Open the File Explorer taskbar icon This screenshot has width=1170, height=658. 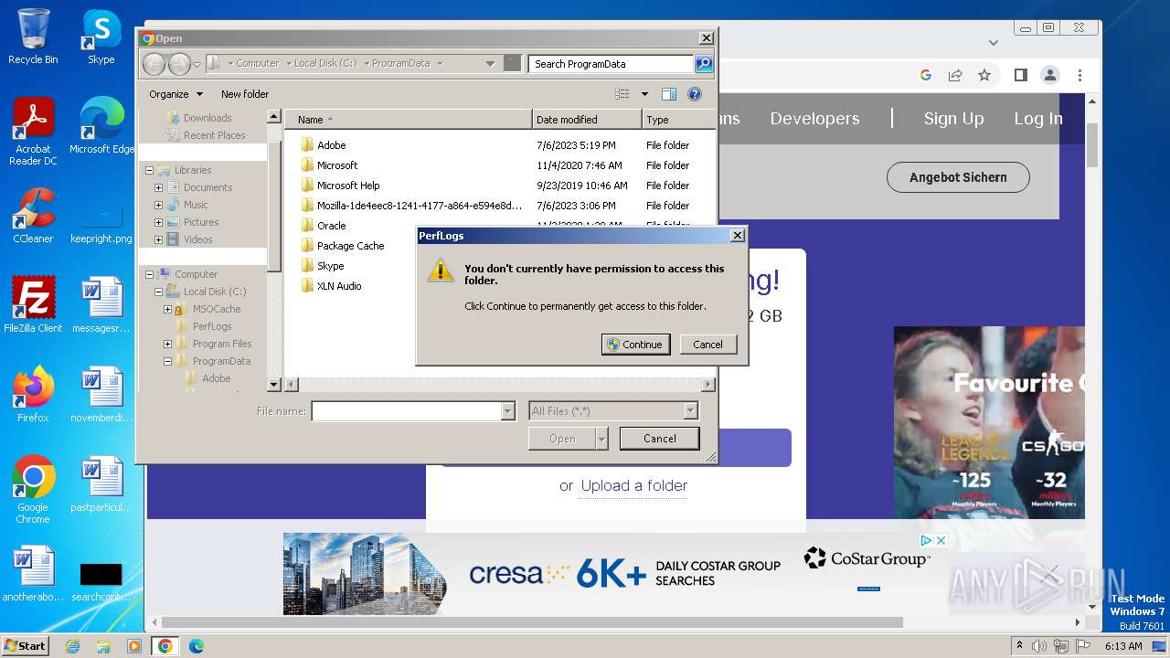(x=103, y=646)
